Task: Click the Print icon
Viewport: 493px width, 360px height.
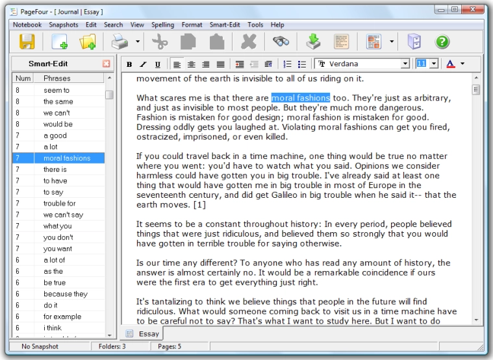Action: 120,42
